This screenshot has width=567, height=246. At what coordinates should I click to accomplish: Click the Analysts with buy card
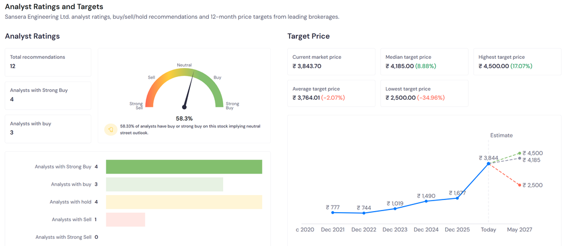[48, 129]
